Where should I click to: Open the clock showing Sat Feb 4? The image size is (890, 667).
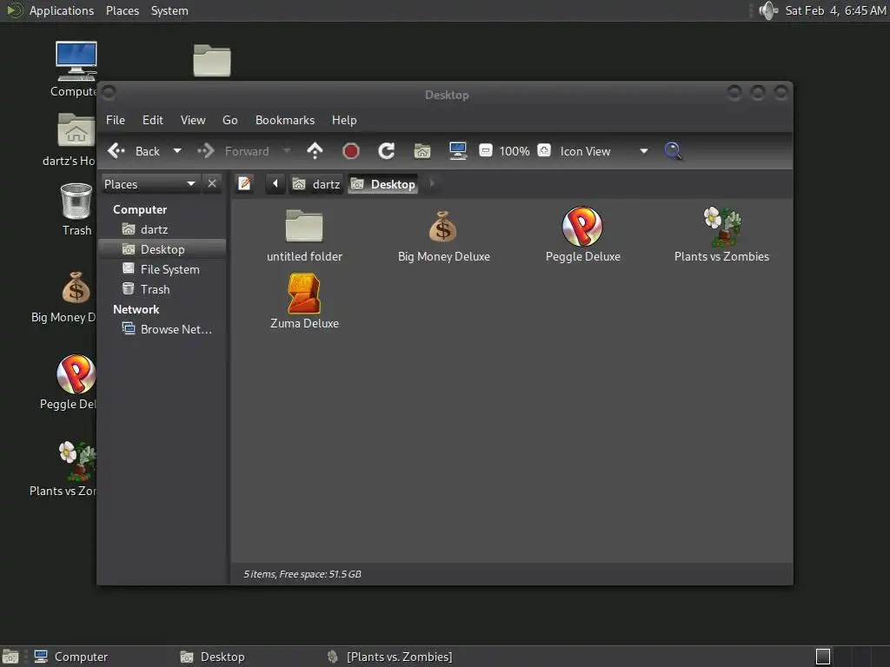(x=835, y=10)
